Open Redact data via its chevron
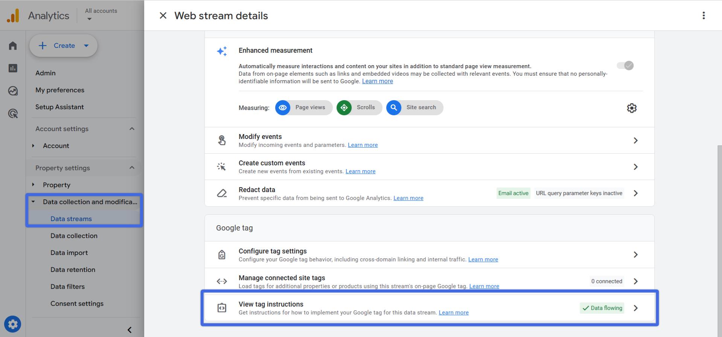This screenshot has width=722, height=337. click(x=636, y=193)
